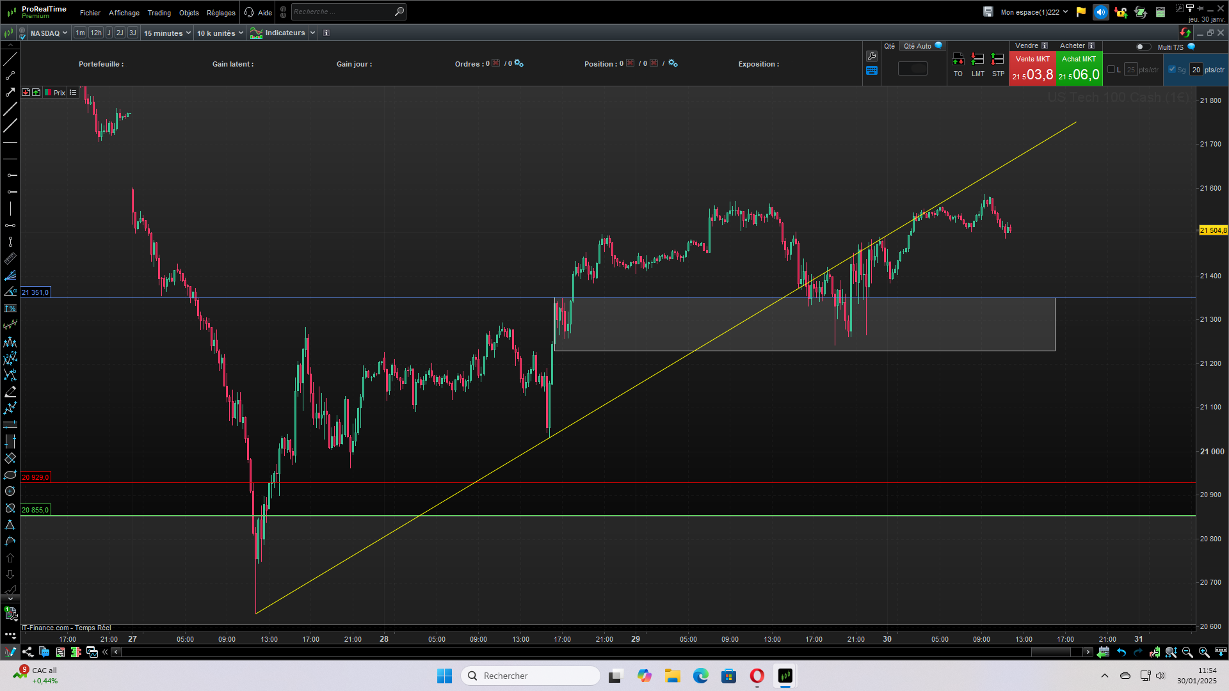Uncheck the Sg pts/ctr checkbox

click(x=1172, y=69)
